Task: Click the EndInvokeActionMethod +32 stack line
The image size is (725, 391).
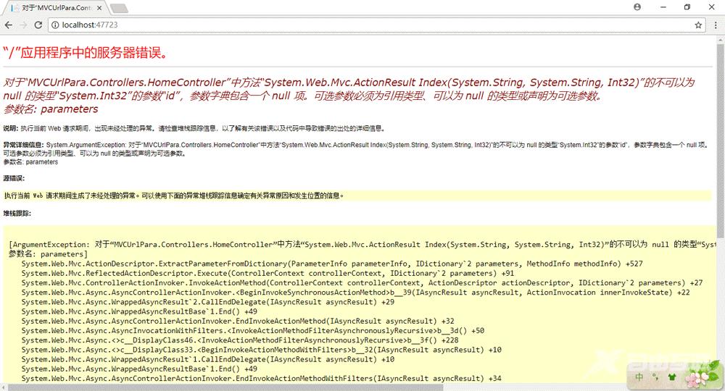Action: [x=238, y=321]
